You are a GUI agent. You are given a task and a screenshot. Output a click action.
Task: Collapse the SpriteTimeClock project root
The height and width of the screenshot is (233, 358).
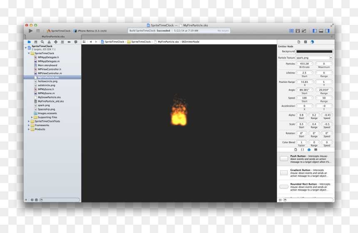pos(25,48)
